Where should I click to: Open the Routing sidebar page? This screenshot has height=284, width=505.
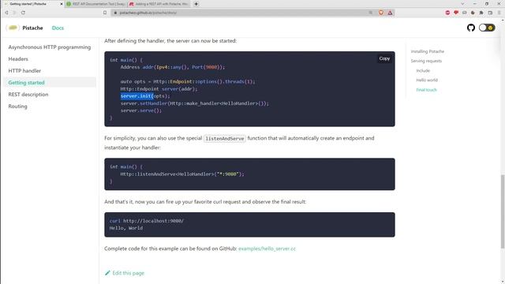pyautogui.click(x=17, y=106)
